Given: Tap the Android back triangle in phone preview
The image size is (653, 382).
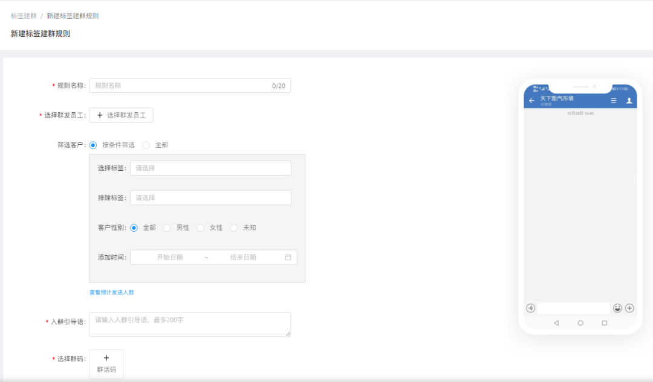Looking at the screenshot, I should 556,323.
